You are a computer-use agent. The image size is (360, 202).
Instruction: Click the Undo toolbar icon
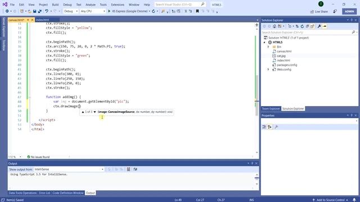coord(47,11)
